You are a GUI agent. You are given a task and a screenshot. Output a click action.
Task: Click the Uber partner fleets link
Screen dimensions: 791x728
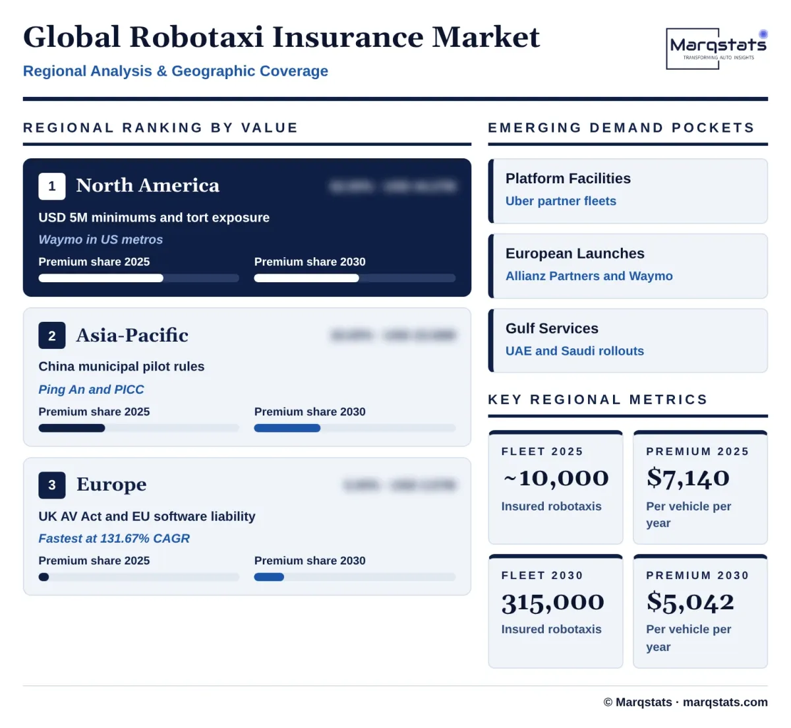pos(561,201)
